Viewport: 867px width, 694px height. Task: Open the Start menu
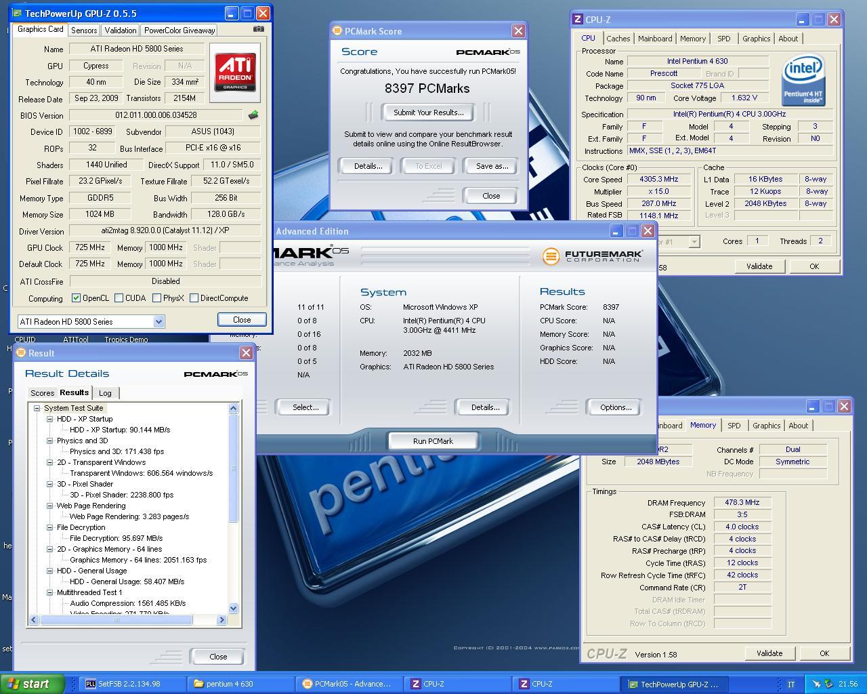33,684
